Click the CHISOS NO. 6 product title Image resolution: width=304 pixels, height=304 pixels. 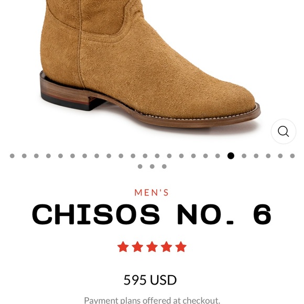(x=152, y=214)
